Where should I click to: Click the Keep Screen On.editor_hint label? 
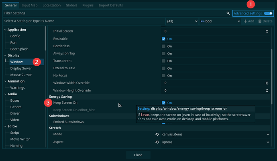coord(74,110)
